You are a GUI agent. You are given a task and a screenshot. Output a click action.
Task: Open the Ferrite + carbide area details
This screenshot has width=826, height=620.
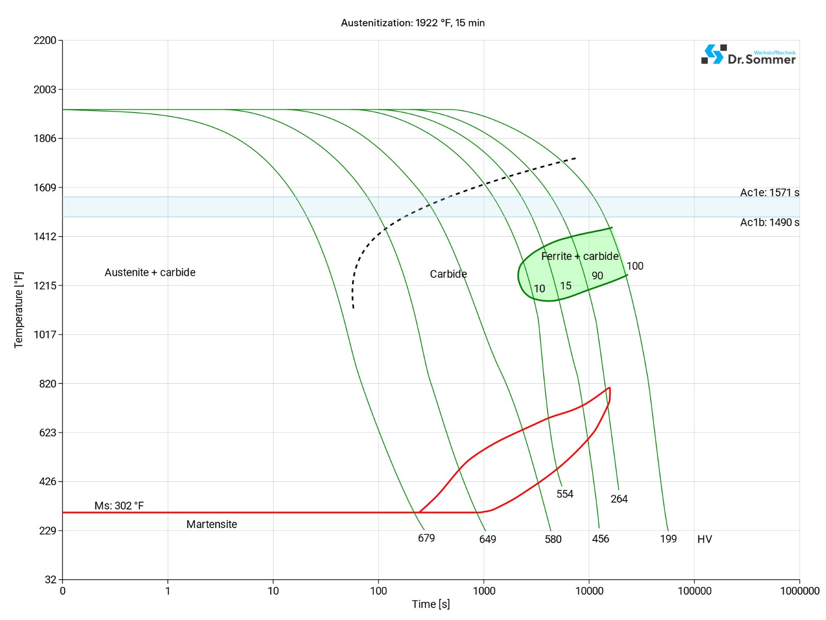pyautogui.click(x=579, y=256)
